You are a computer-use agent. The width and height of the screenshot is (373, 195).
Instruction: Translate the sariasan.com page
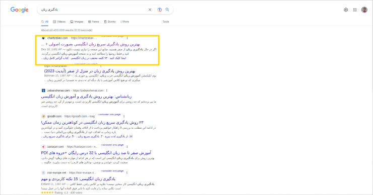(112, 145)
